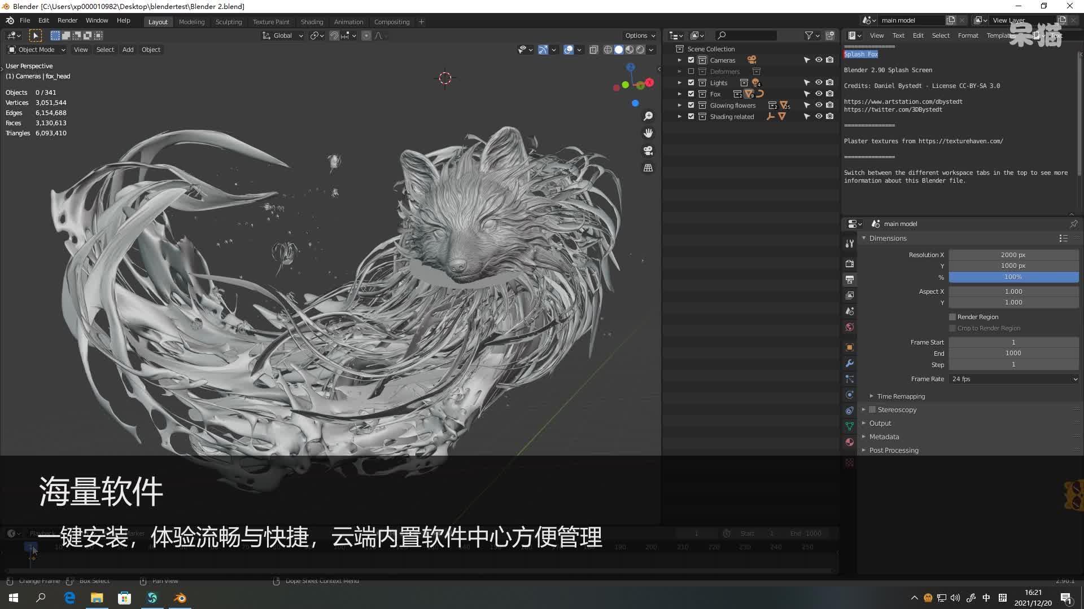Click the pan hand gizmo in viewport
The height and width of the screenshot is (609, 1084).
pos(648,133)
